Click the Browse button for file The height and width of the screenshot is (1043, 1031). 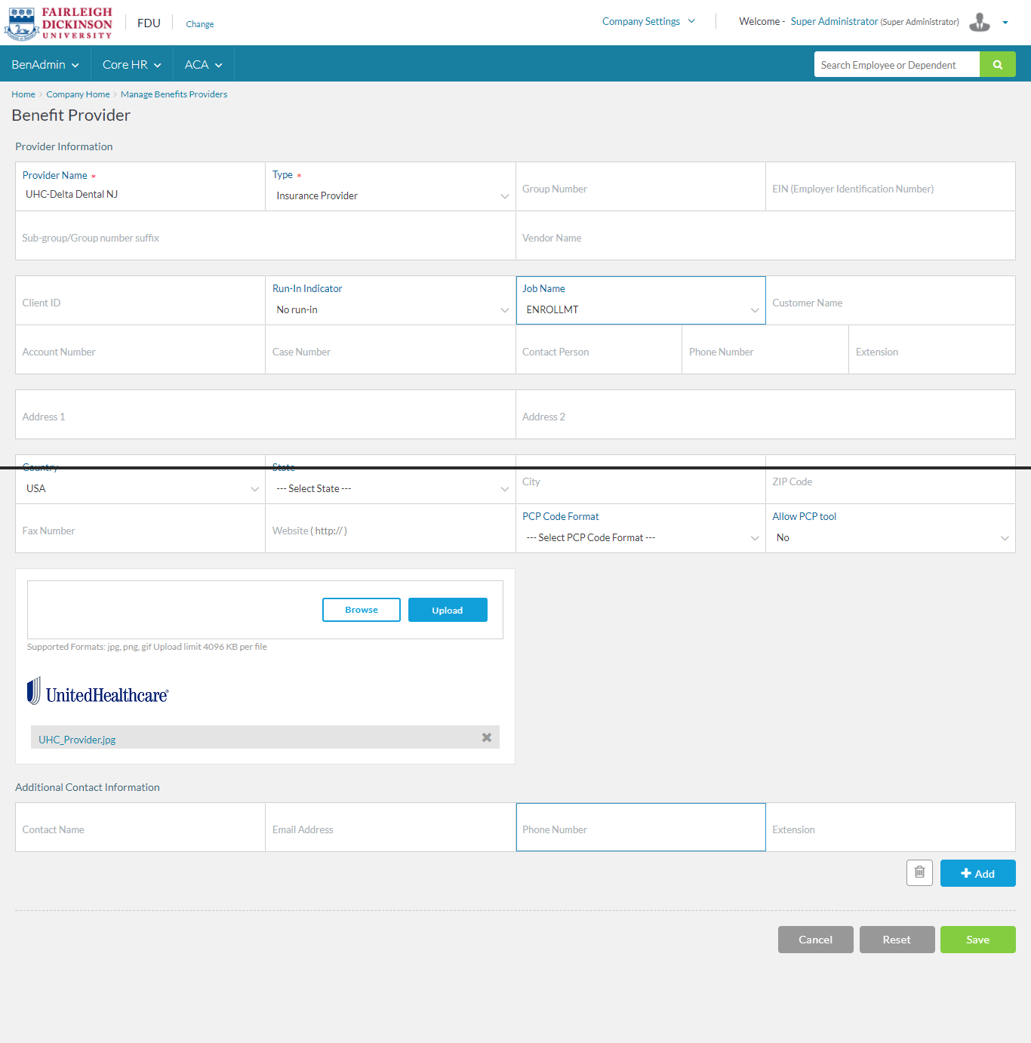pos(361,610)
